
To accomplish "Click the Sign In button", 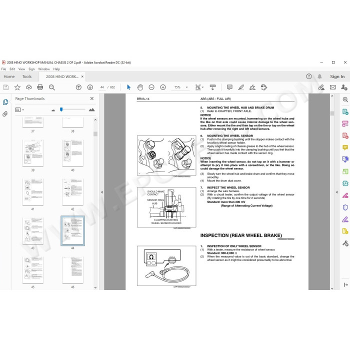I will pyautogui.click(x=337, y=76).
